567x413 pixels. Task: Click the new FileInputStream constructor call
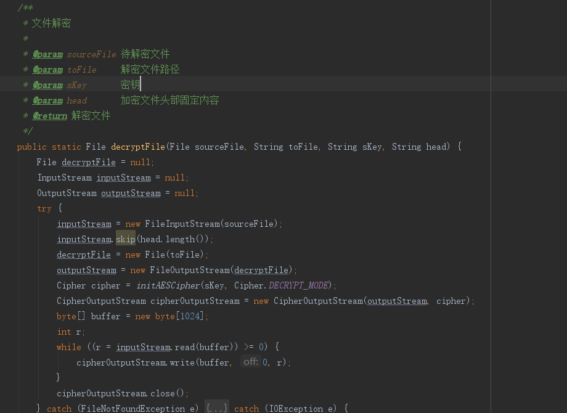pyautogui.click(x=174, y=223)
